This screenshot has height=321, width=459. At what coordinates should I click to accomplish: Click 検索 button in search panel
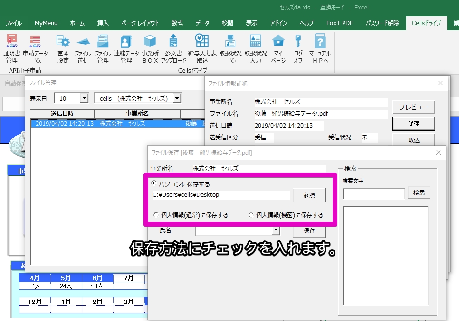pyautogui.click(x=419, y=193)
